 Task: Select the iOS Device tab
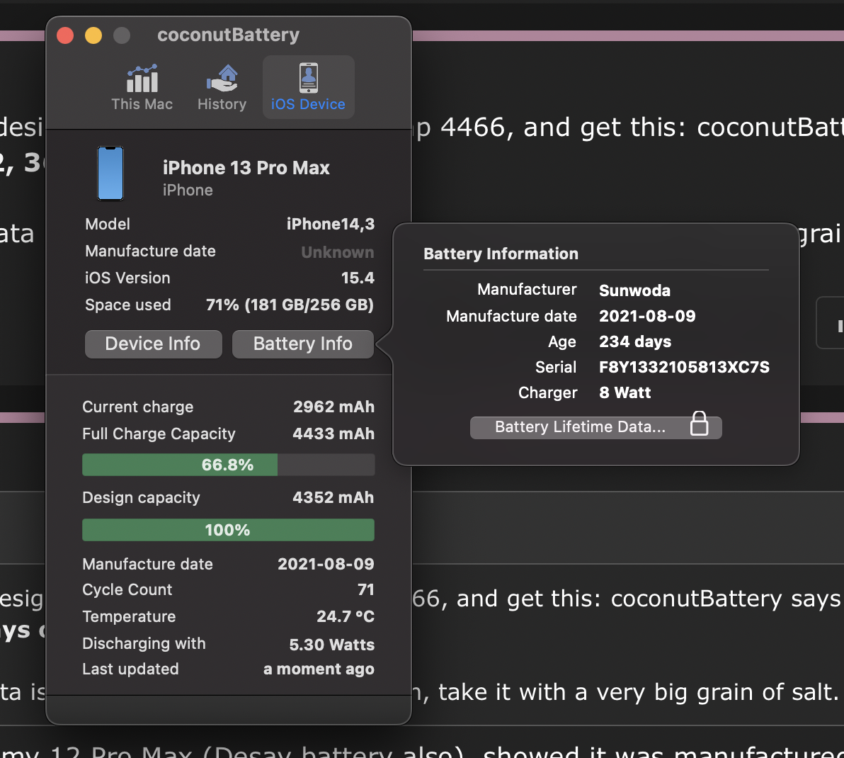[308, 87]
